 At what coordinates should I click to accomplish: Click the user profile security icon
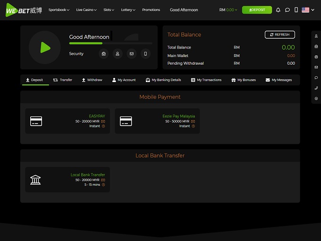117,54
